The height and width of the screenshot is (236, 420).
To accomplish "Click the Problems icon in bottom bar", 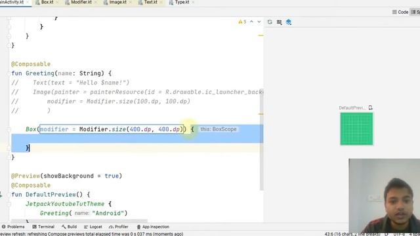I will point(3,227).
